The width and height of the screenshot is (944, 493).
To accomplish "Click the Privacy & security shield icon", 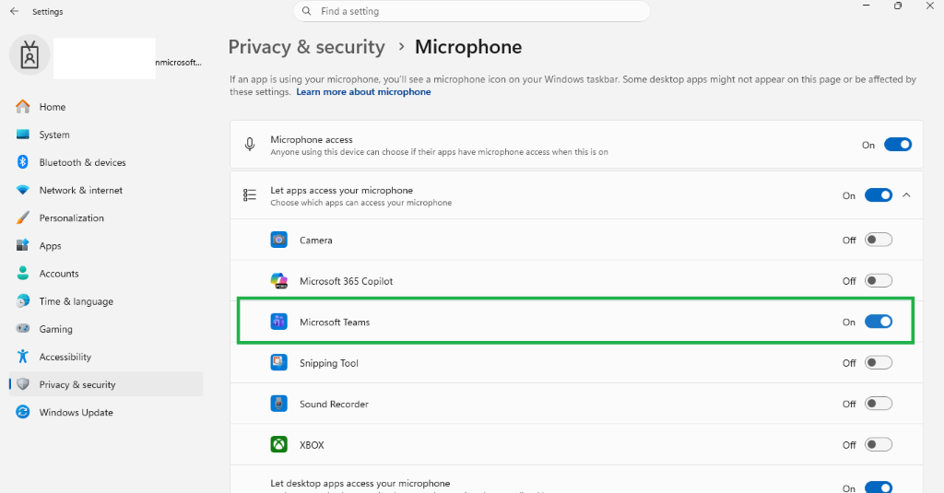I will click(x=23, y=384).
